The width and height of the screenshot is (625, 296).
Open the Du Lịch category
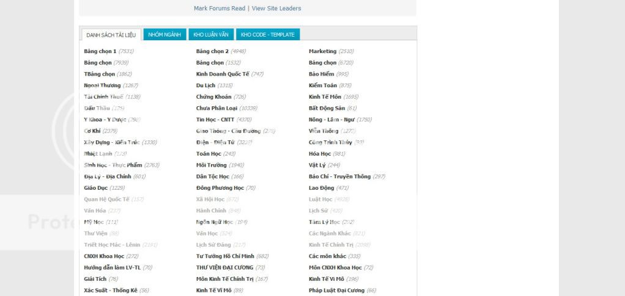pyautogui.click(x=205, y=85)
